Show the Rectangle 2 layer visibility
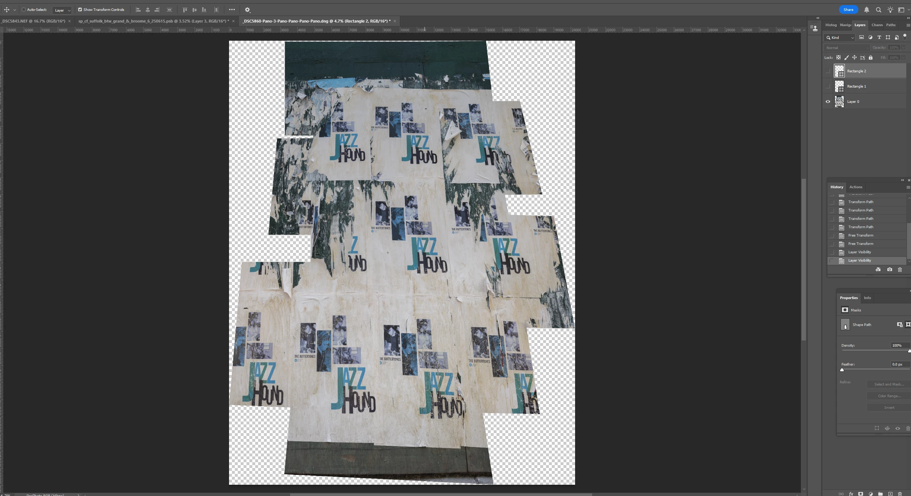Viewport: 911px width, 496px height. click(x=828, y=71)
